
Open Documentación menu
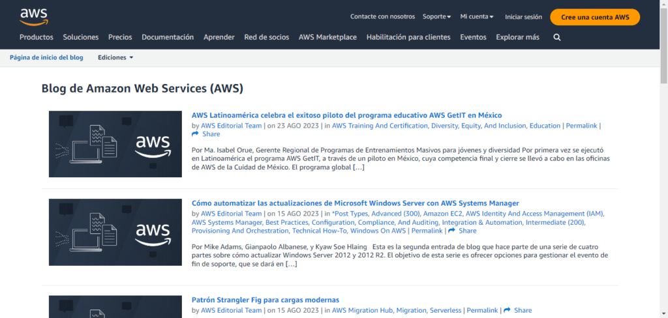(168, 37)
